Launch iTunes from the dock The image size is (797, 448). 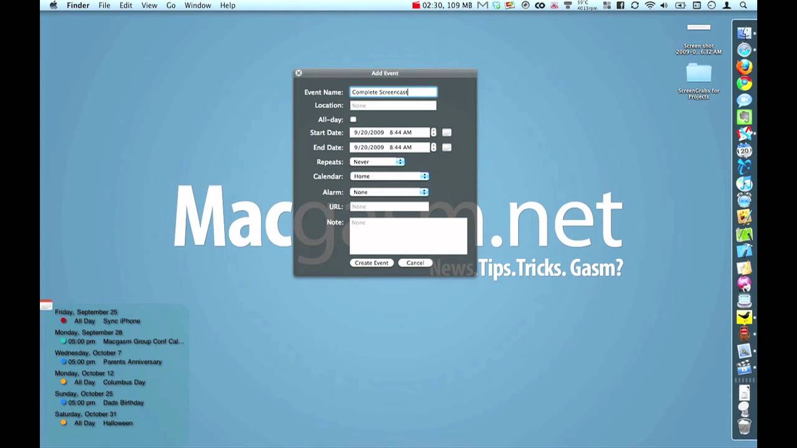tap(744, 184)
